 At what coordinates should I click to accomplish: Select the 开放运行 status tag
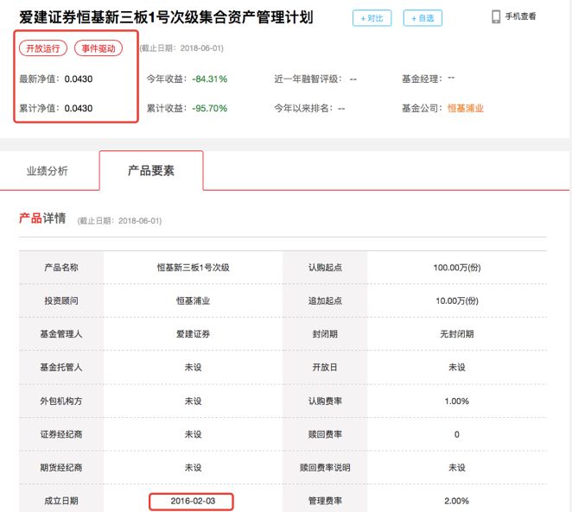(x=43, y=48)
